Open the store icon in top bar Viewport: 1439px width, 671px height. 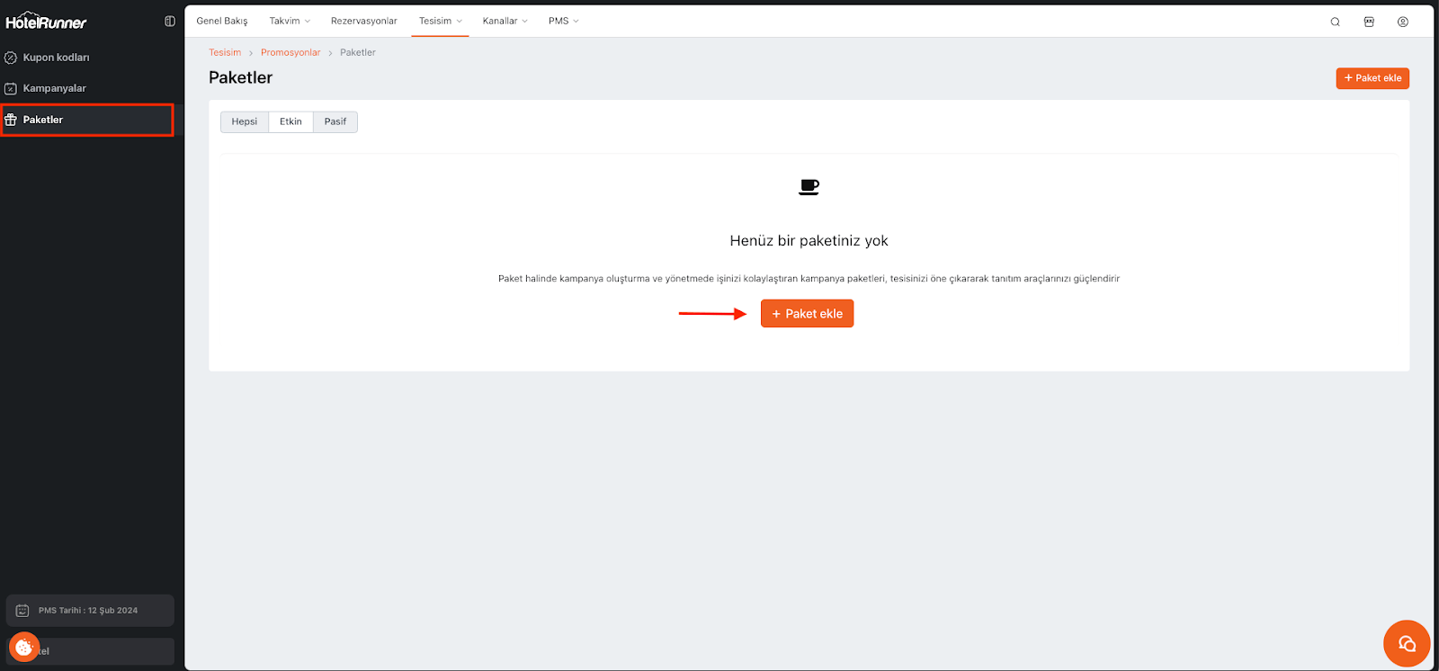pos(1369,22)
